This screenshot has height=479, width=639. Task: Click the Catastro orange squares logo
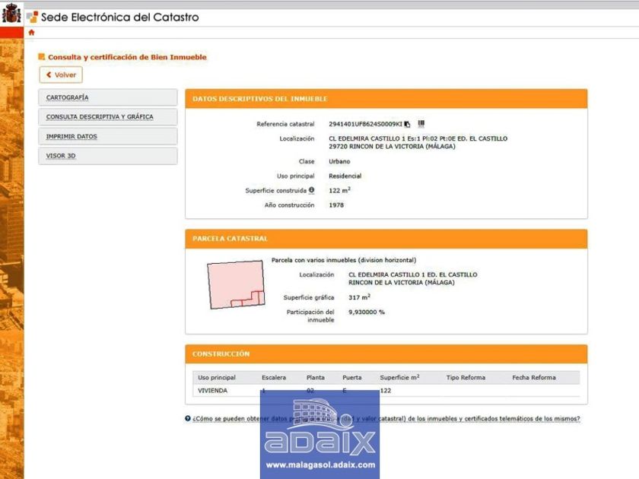tap(32, 17)
